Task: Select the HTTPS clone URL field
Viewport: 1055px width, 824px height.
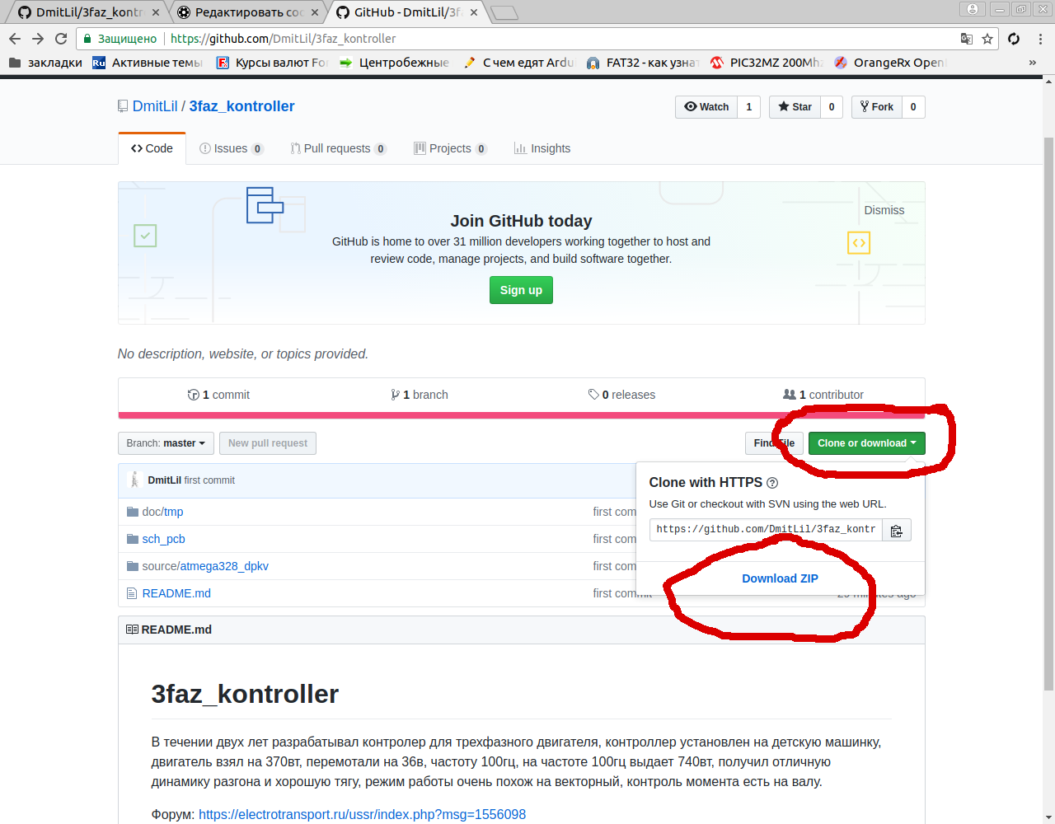Action: pyautogui.click(x=766, y=530)
